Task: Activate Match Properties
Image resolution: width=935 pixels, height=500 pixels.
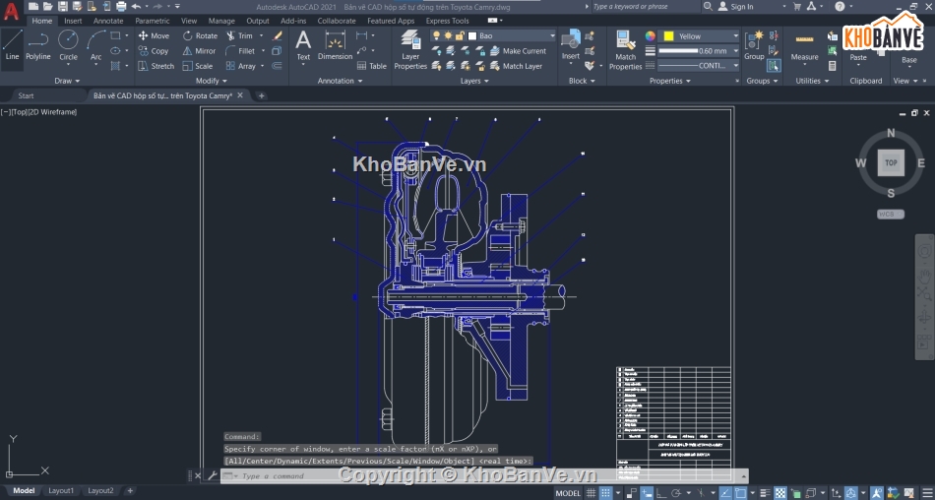Action: tap(626, 50)
